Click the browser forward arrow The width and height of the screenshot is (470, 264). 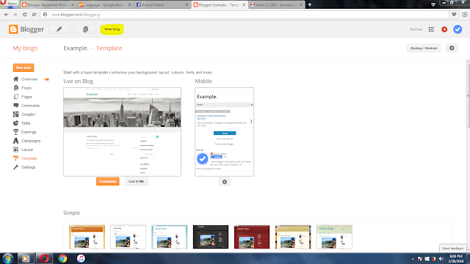pyautogui.click(x=15, y=15)
